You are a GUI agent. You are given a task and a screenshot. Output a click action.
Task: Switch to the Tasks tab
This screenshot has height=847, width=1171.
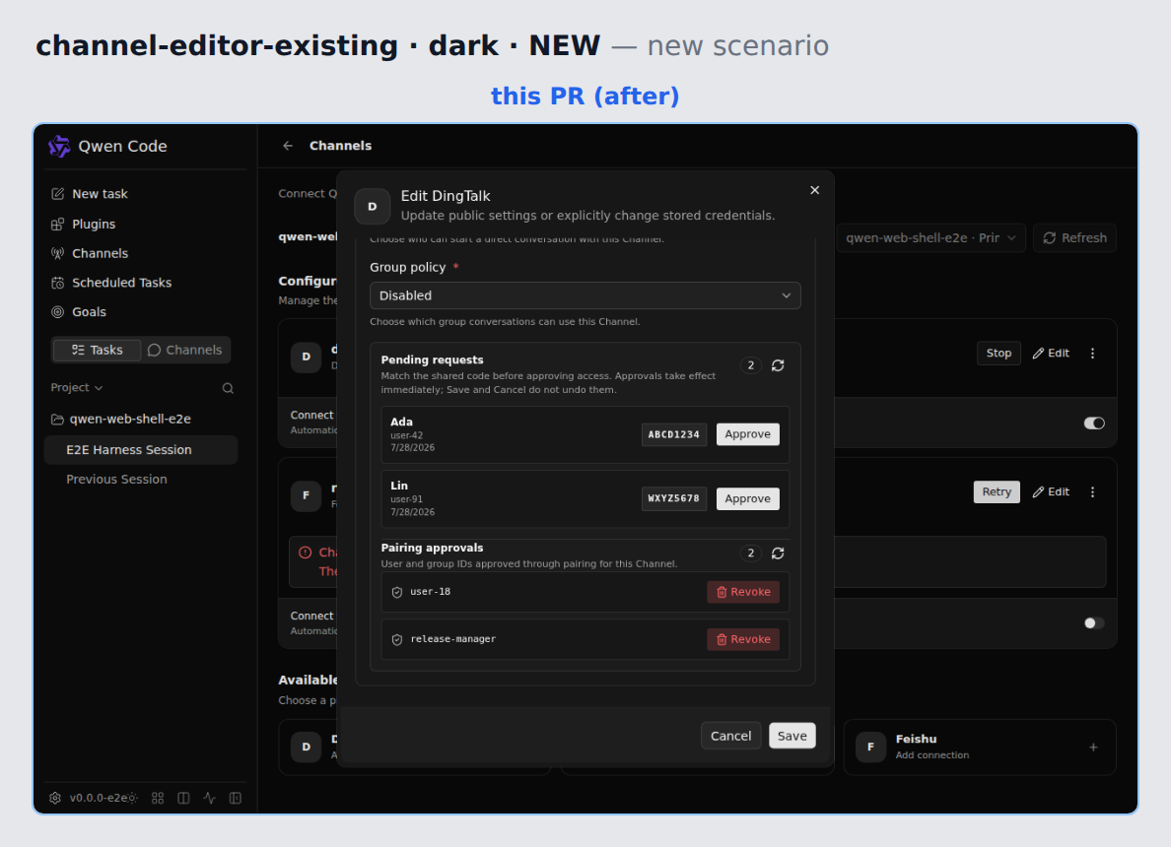click(x=97, y=350)
